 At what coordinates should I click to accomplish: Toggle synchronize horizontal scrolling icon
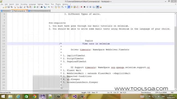[x=59, y=7]
